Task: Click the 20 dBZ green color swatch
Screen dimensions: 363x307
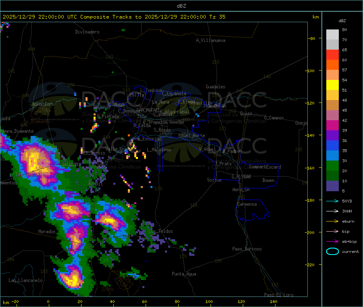Action: tap(332, 165)
